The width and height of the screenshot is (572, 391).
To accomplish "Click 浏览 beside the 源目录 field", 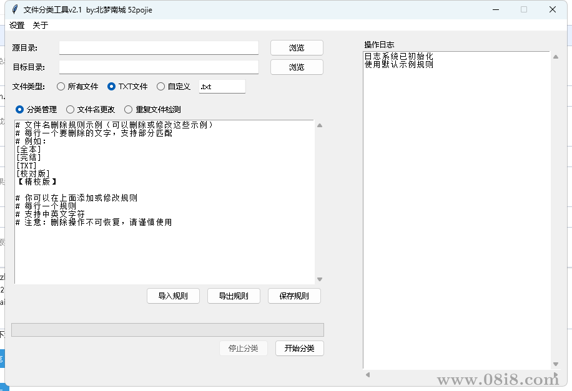I will (296, 47).
